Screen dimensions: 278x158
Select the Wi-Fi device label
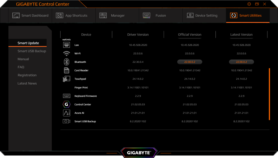(77, 53)
